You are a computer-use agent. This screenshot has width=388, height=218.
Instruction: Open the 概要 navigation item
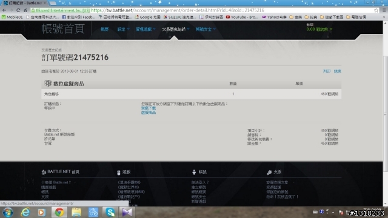point(104,29)
